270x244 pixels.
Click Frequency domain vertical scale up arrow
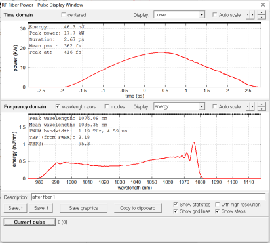point(261,105)
